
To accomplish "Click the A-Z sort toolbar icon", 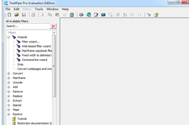I will click(125, 15).
